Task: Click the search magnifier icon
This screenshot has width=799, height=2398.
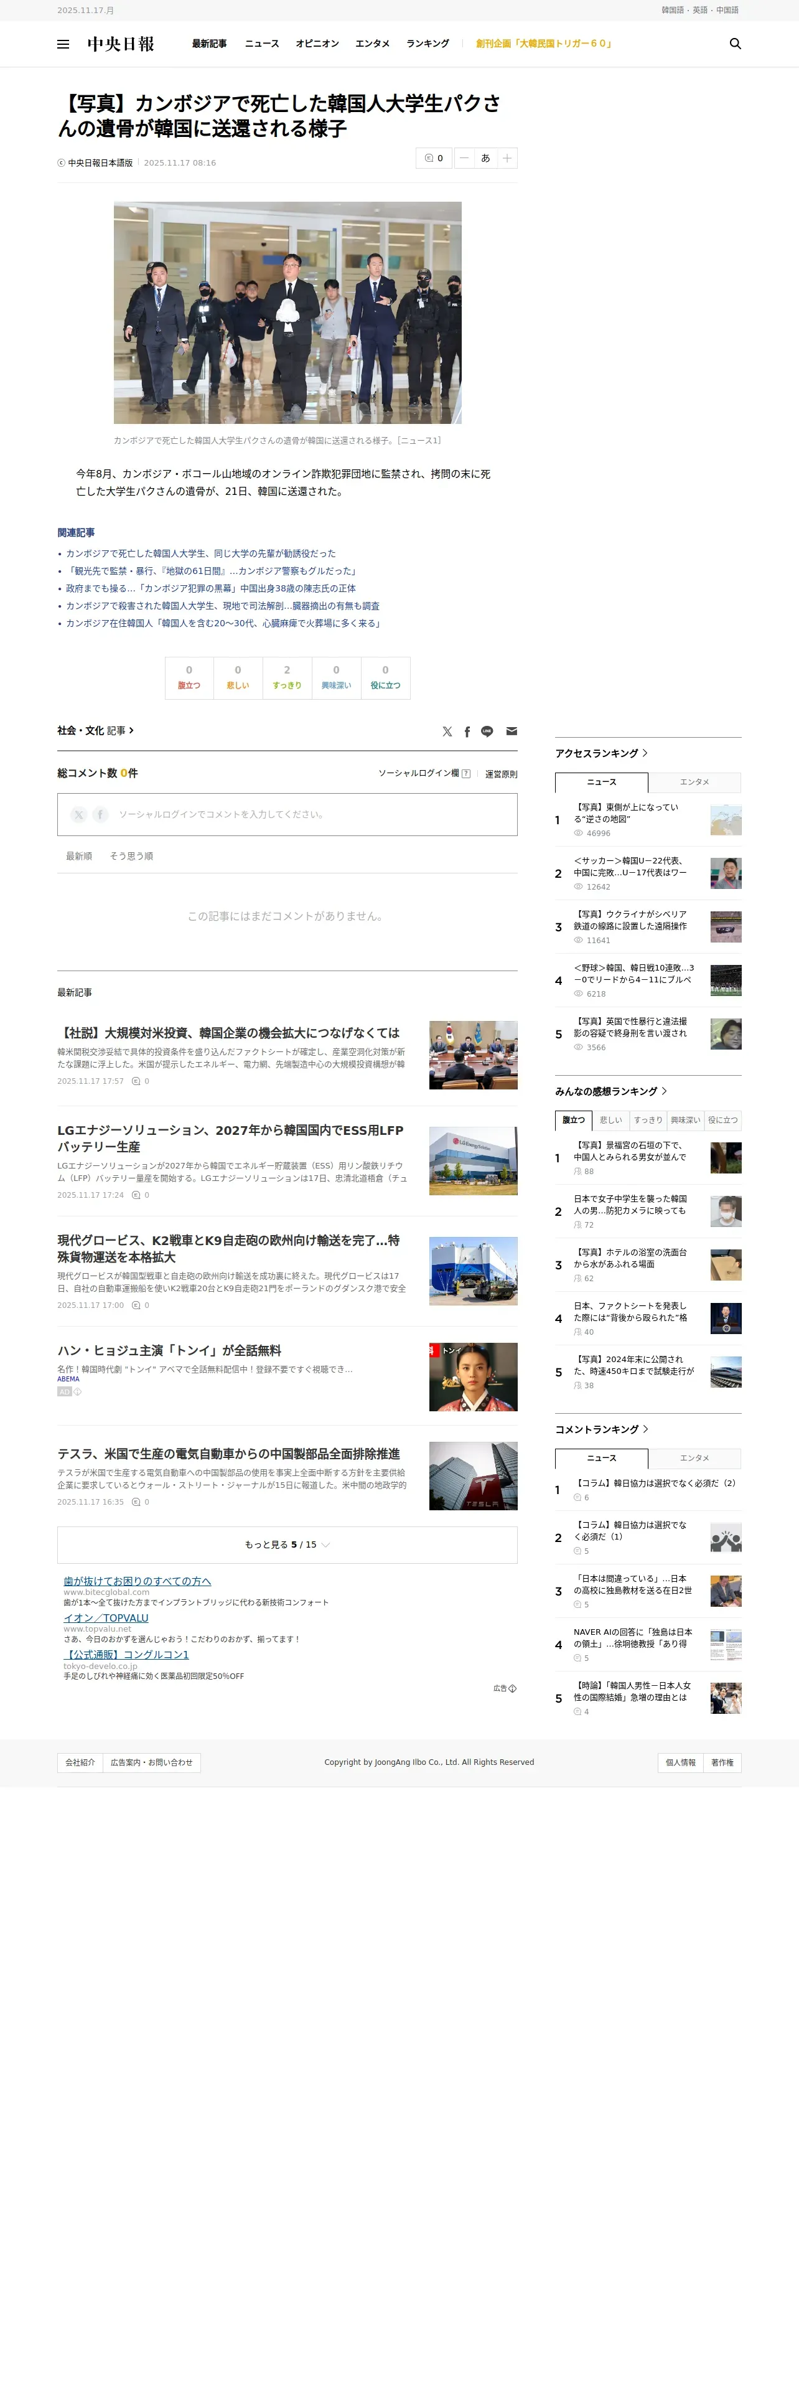Action: 735,44
